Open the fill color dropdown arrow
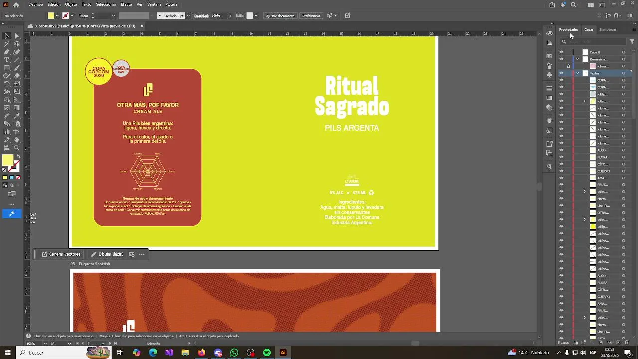 (x=57, y=16)
